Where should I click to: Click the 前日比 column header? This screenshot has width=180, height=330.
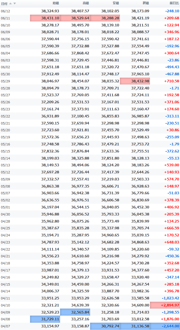[x=174, y=3]
